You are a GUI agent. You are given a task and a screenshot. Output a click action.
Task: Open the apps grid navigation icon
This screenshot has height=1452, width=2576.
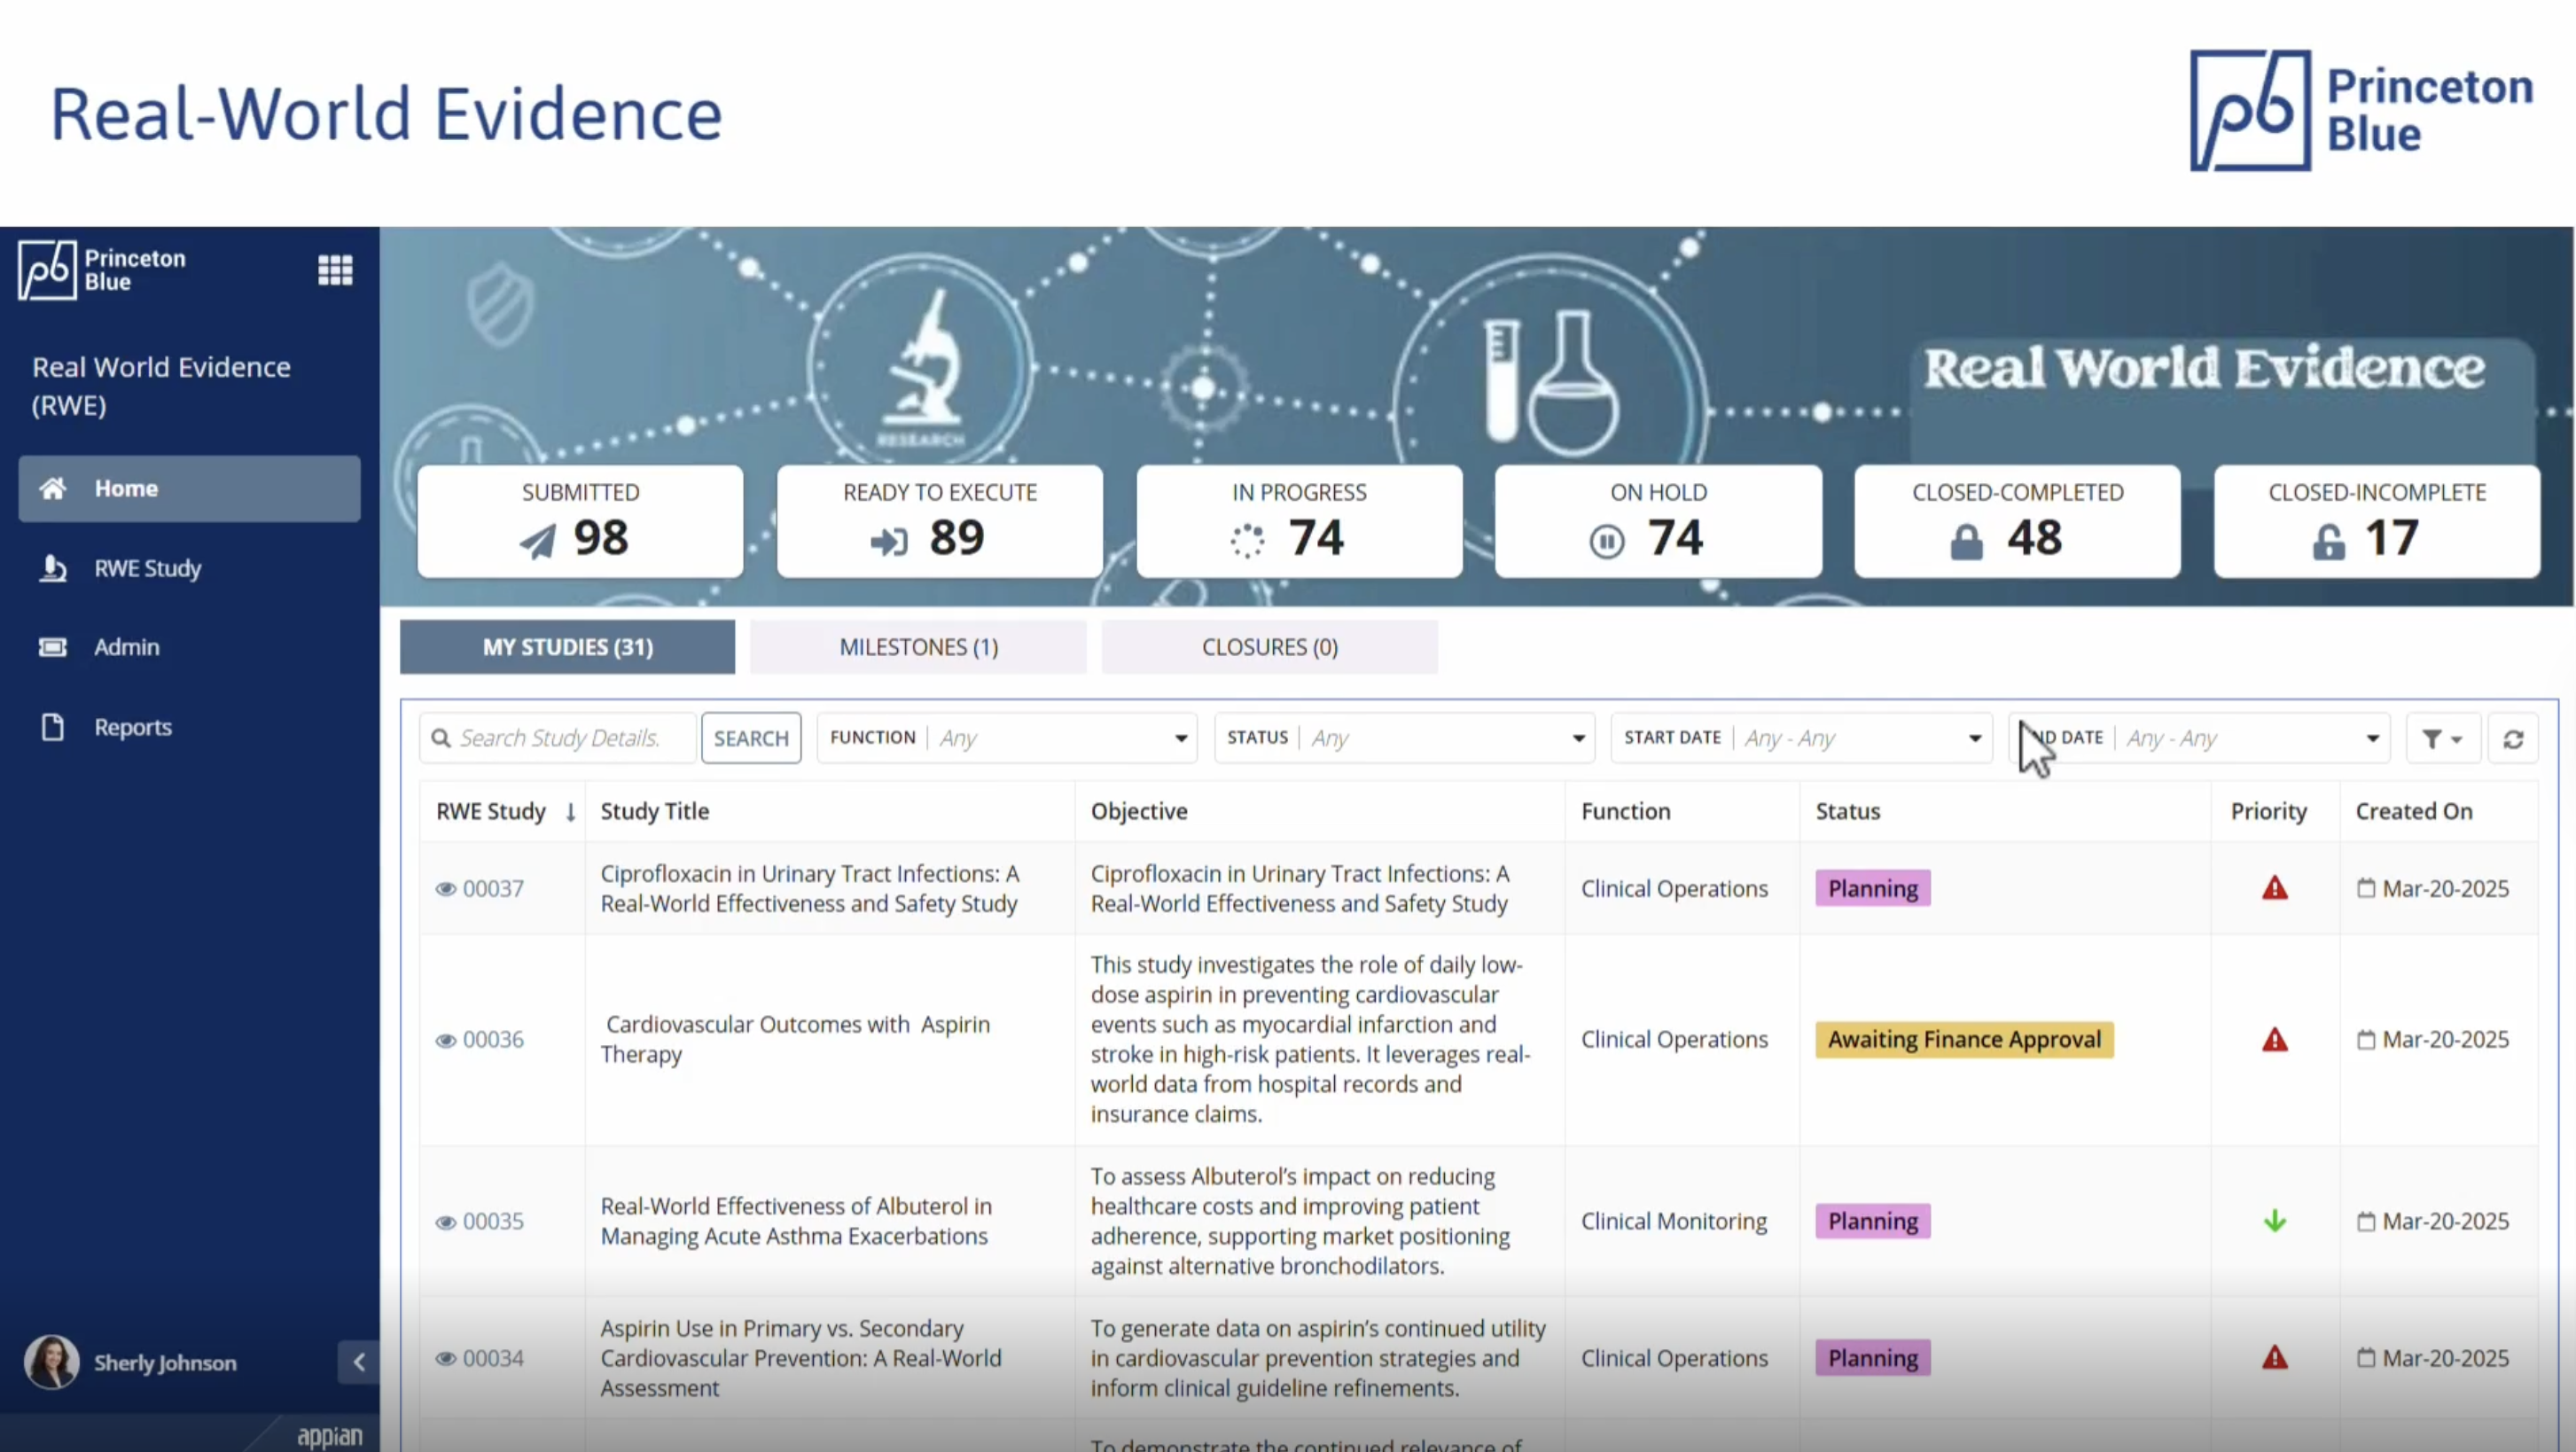coord(335,270)
